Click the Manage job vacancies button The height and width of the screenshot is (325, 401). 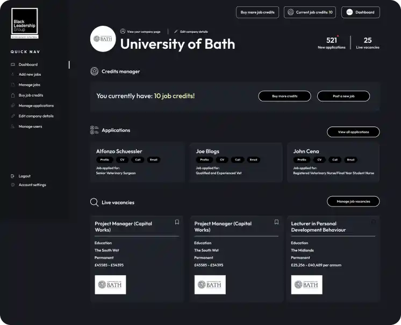354,201
